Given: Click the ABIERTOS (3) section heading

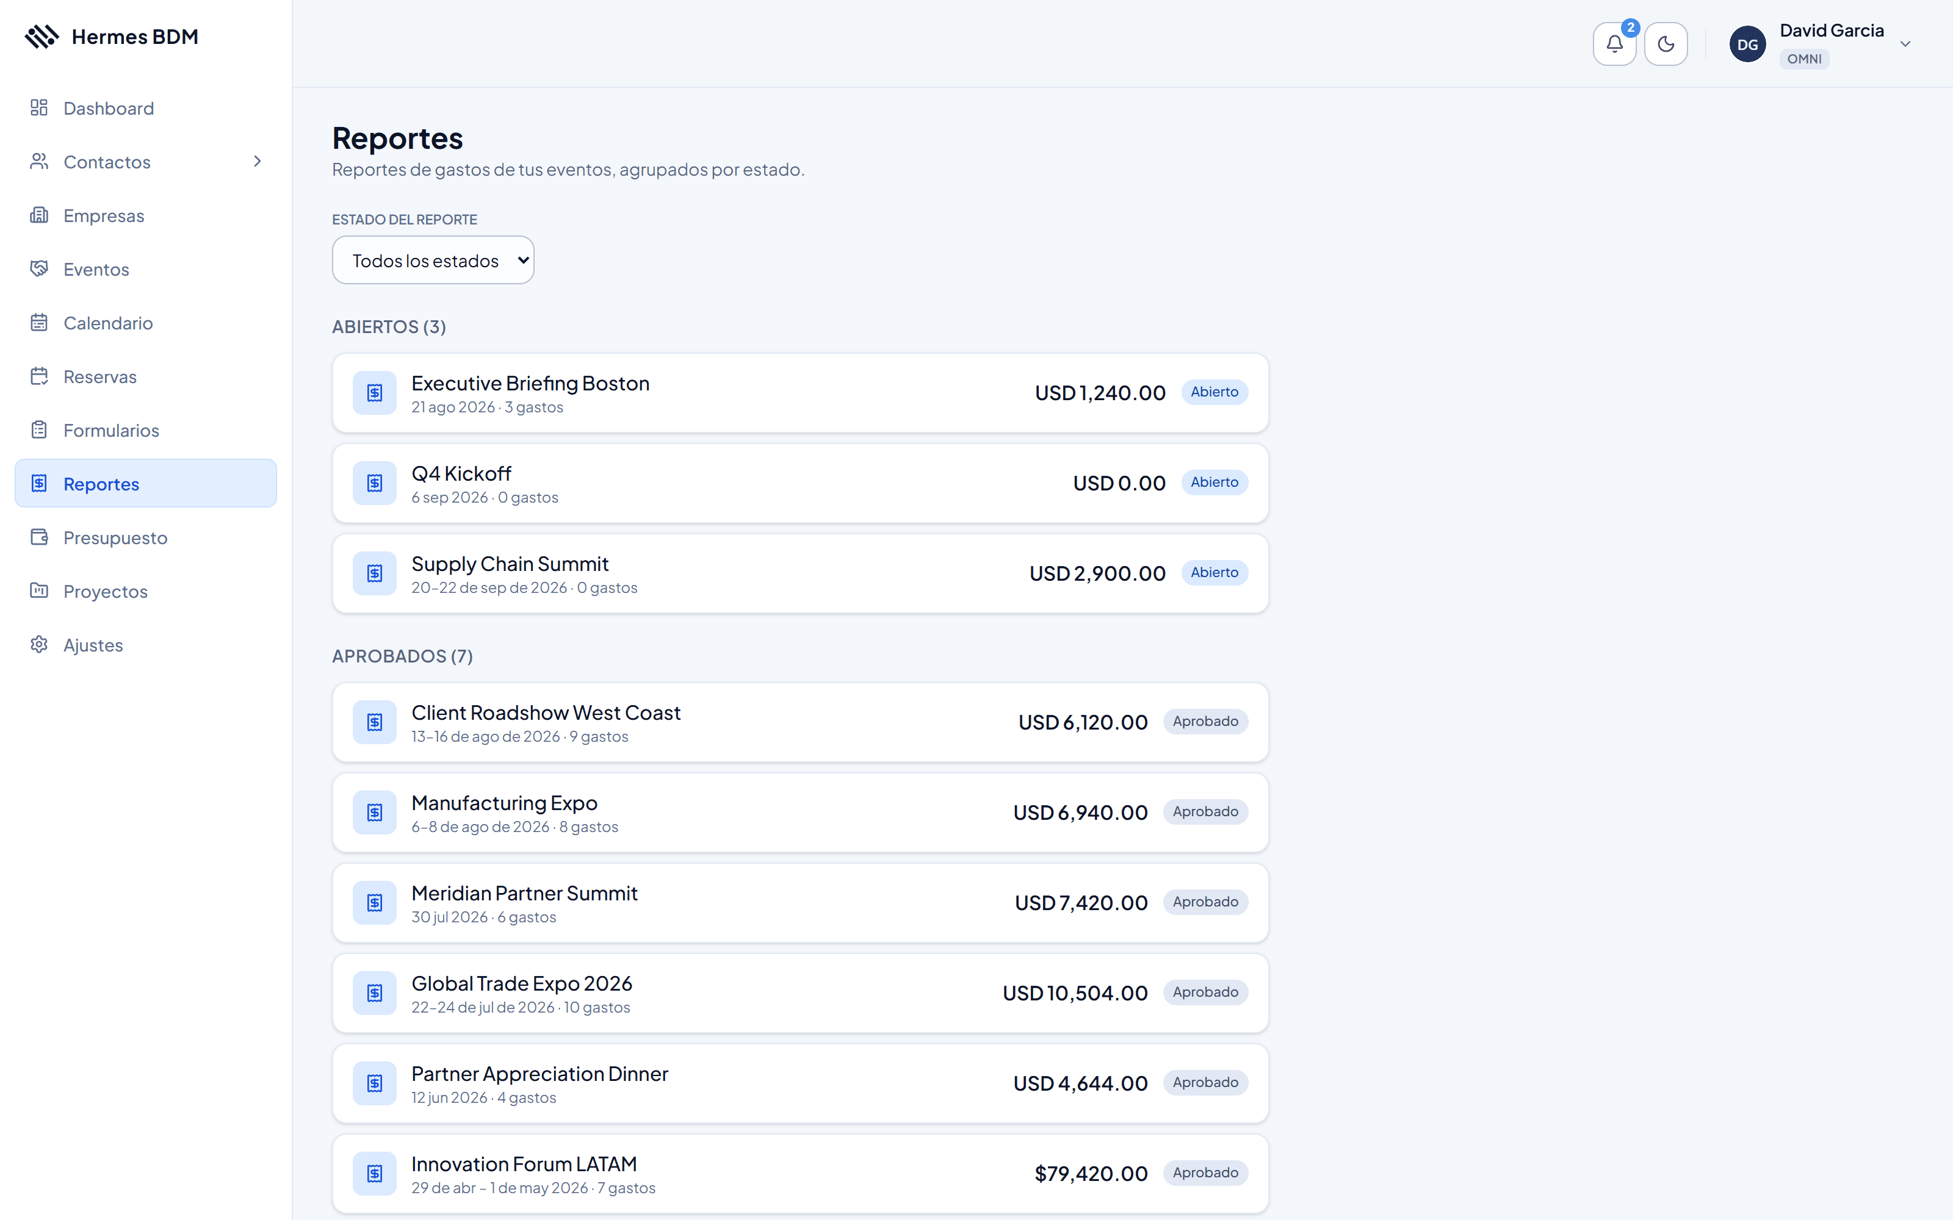Looking at the screenshot, I should (x=389, y=327).
